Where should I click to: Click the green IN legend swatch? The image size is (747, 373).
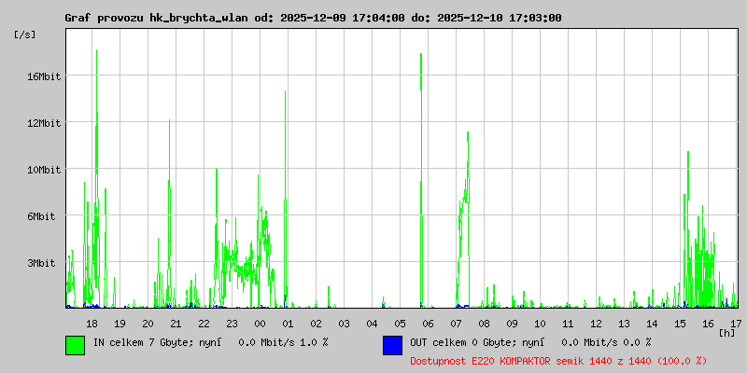pyautogui.click(x=76, y=345)
